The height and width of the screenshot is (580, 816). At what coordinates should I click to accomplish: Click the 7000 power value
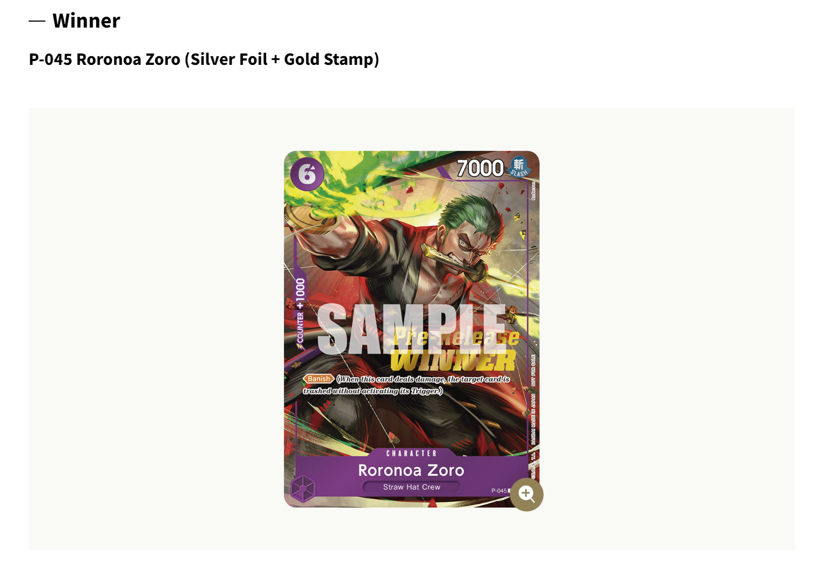pyautogui.click(x=480, y=168)
